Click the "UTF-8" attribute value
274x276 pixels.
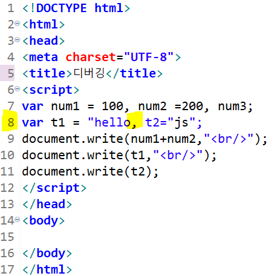pos(149,57)
